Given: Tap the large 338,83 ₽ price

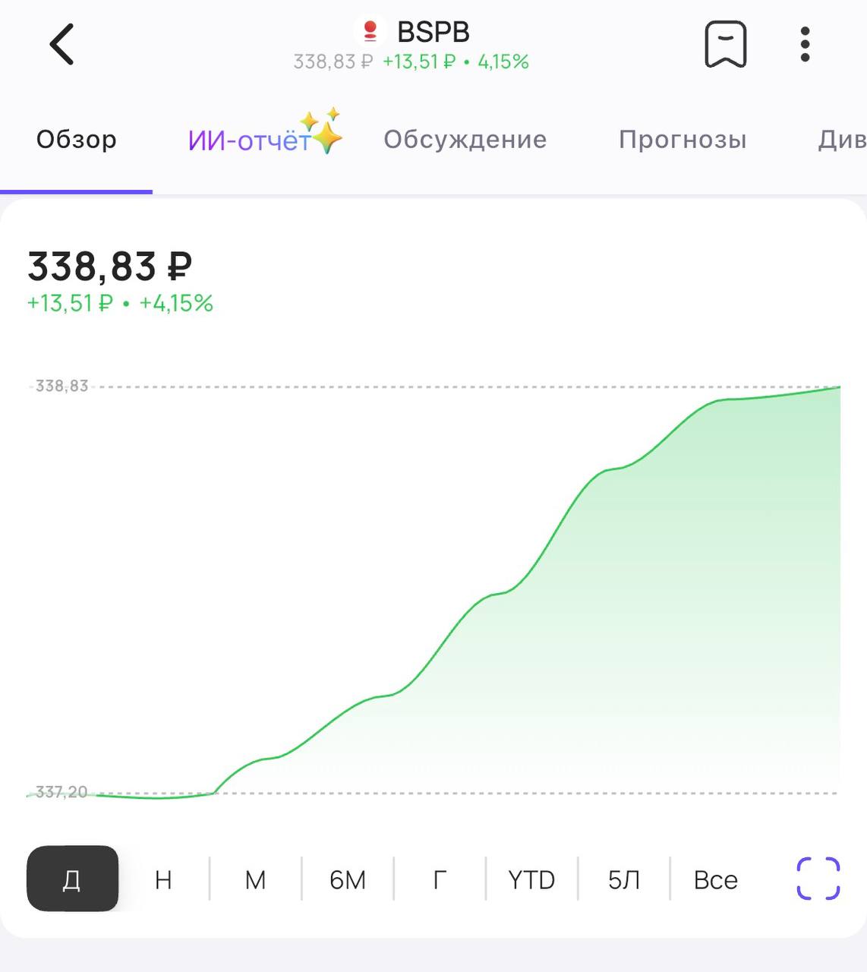Looking at the screenshot, I should point(110,267).
